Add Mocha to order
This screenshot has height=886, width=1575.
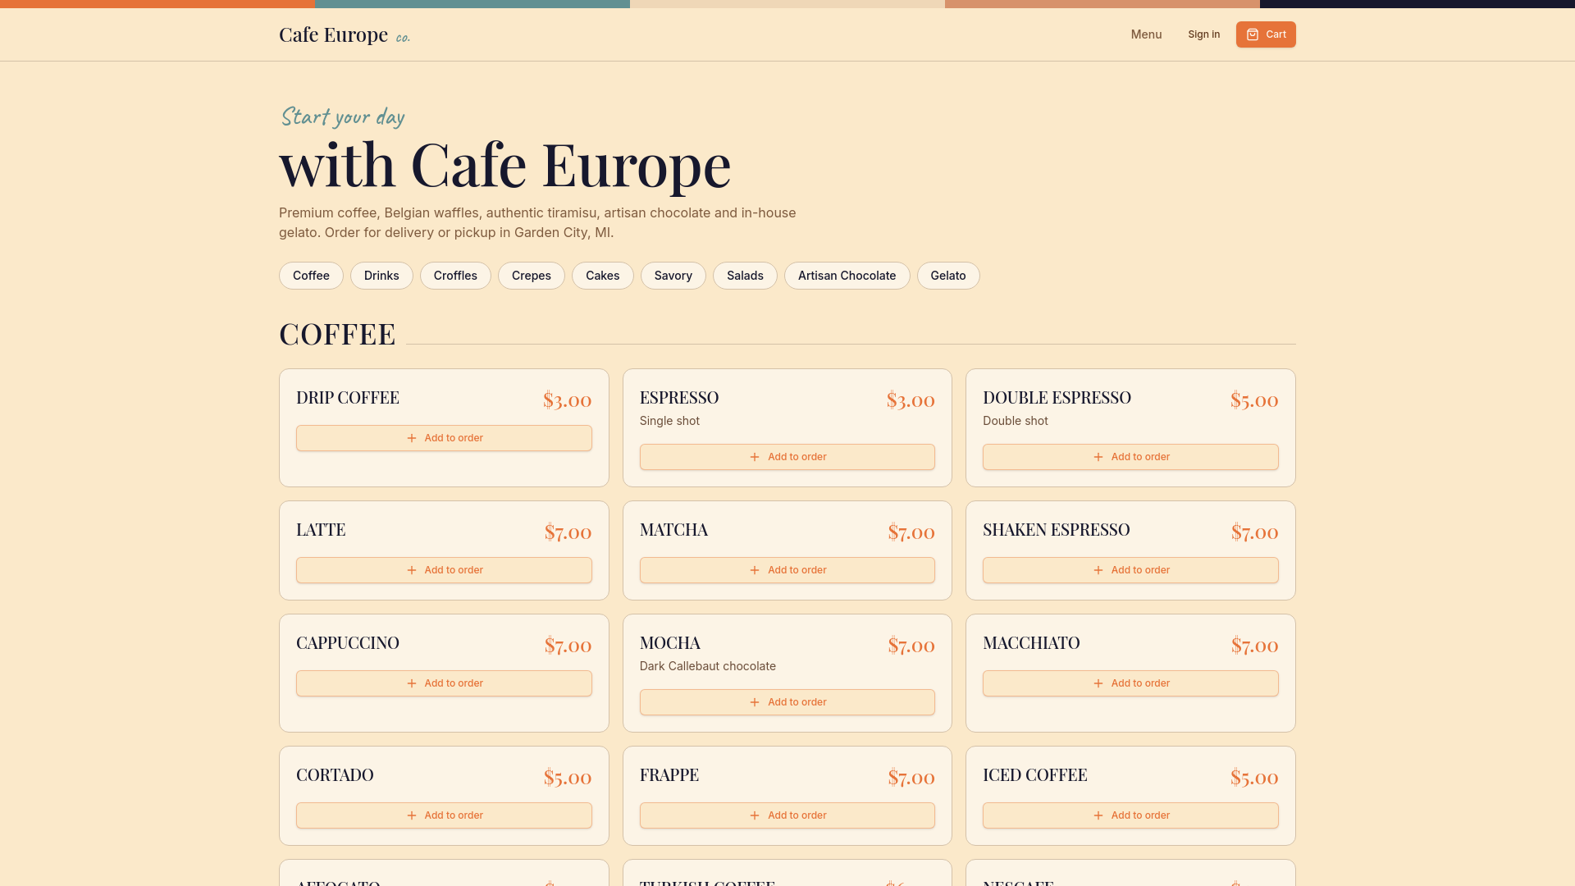tap(787, 702)
